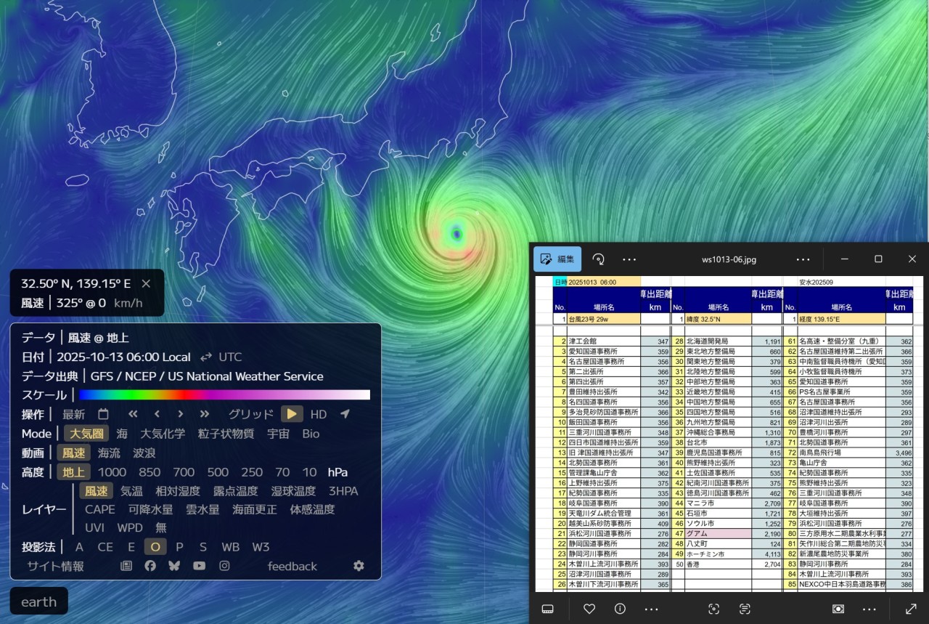Open the calendar date picker icon
929x624 pixels.
(x=104, y=414)
